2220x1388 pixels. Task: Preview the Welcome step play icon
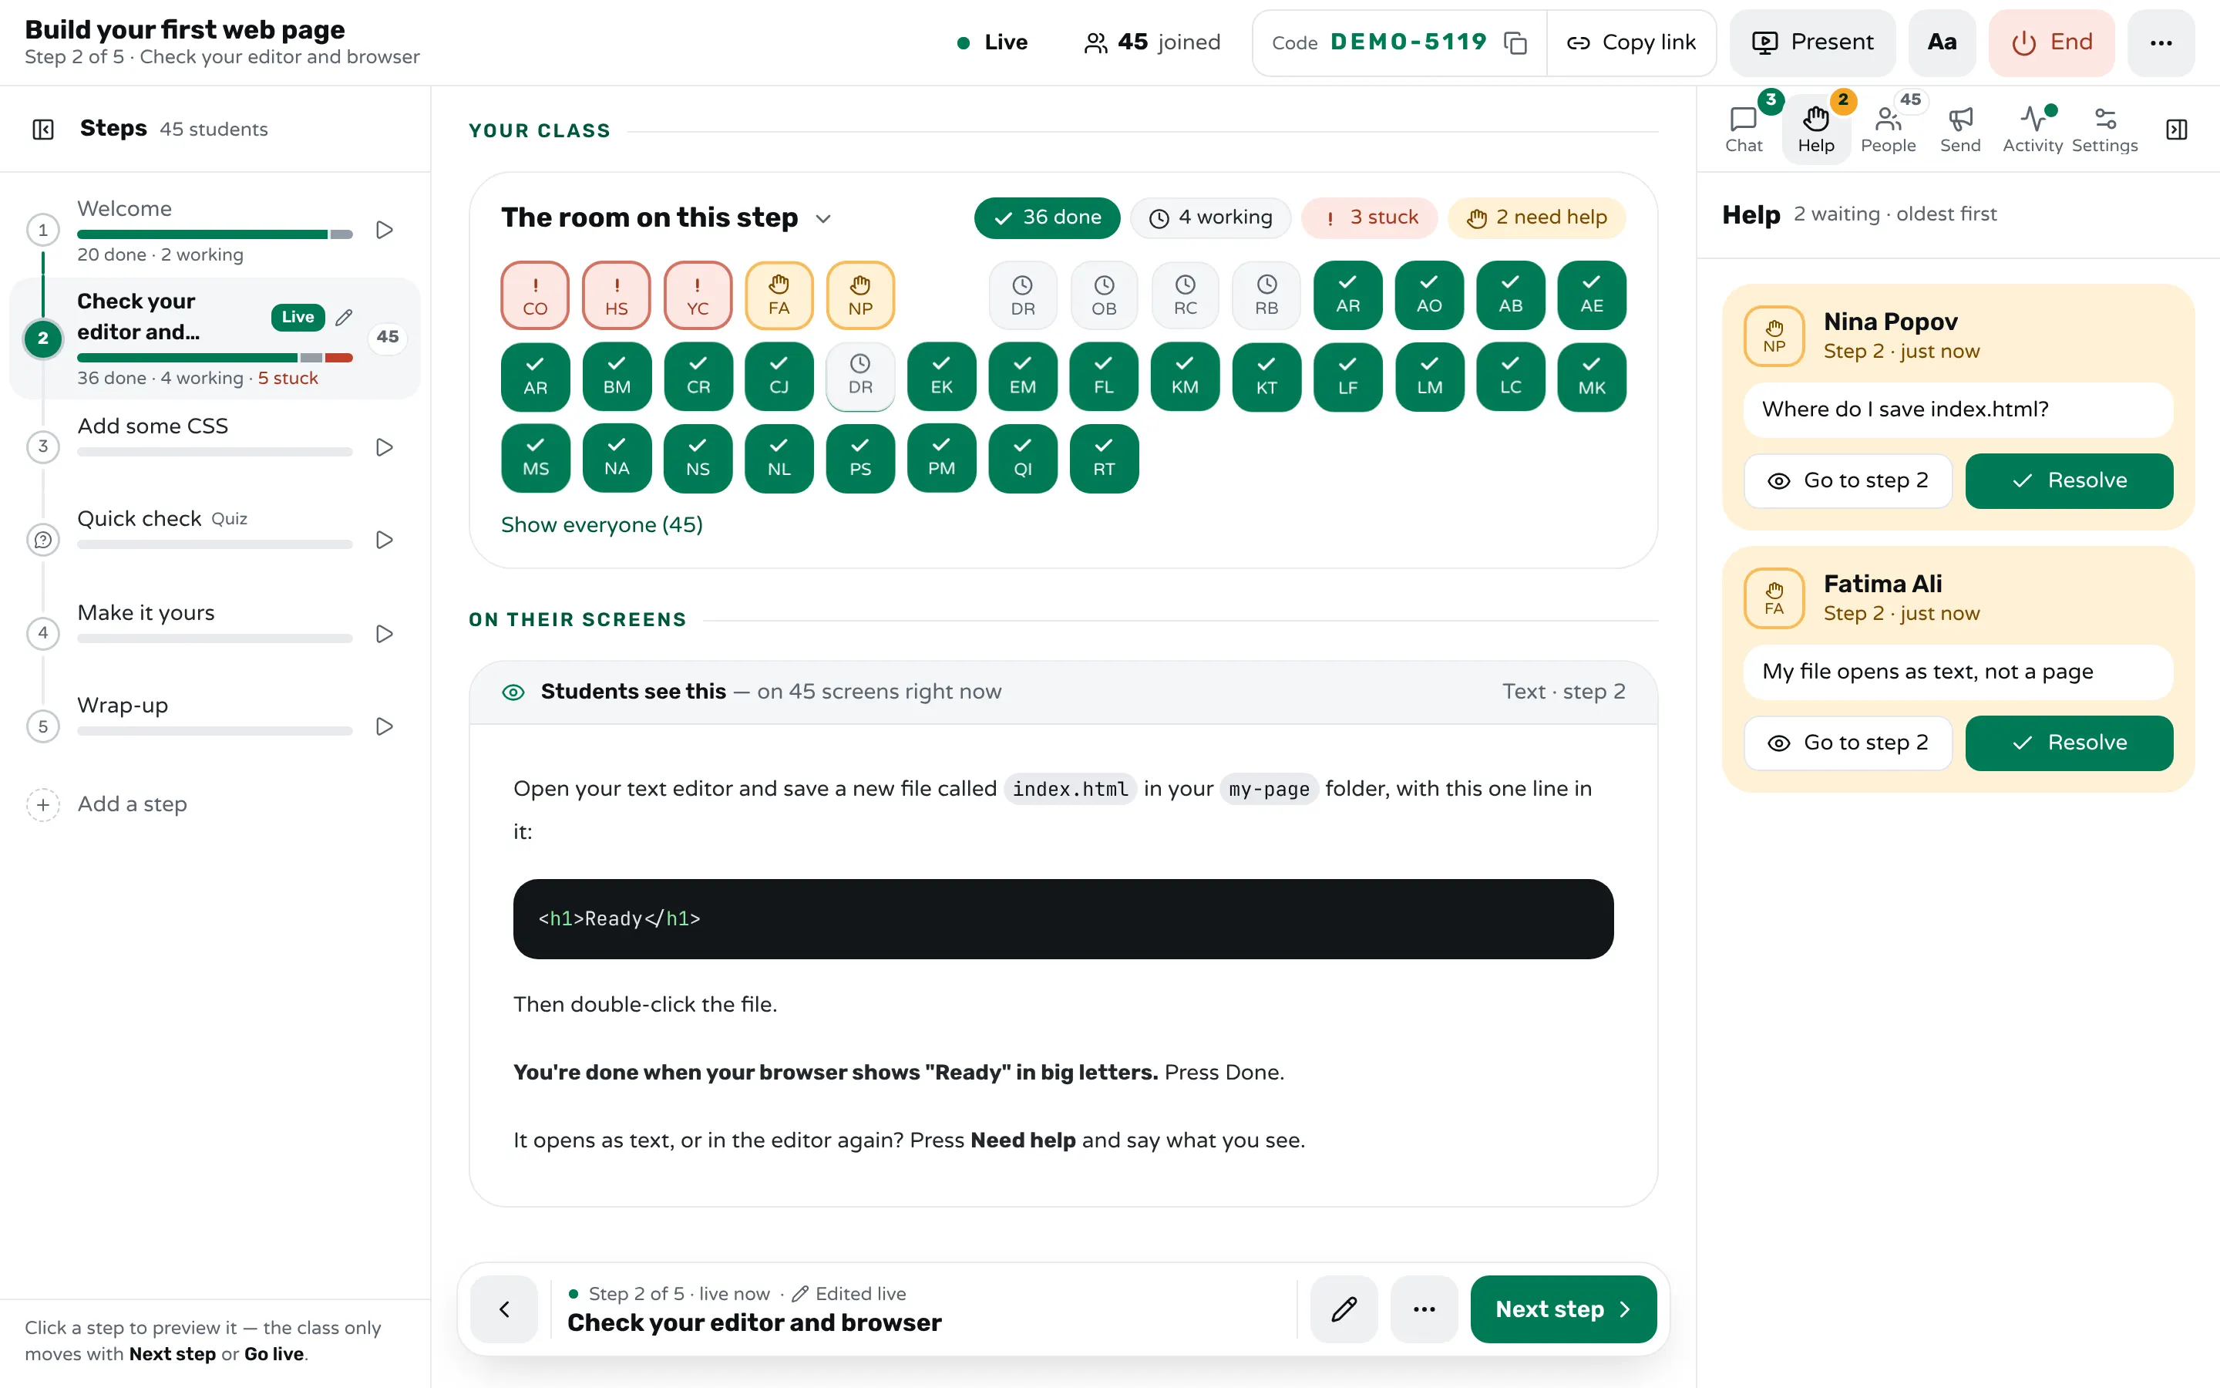[x=385, y=230]
